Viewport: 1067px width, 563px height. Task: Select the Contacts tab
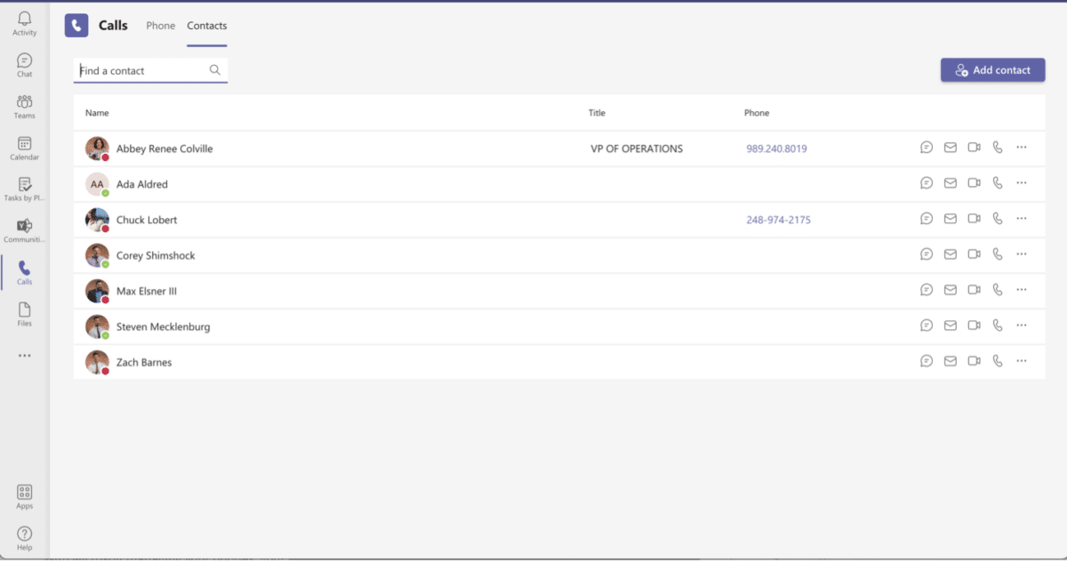coord(206,26)
